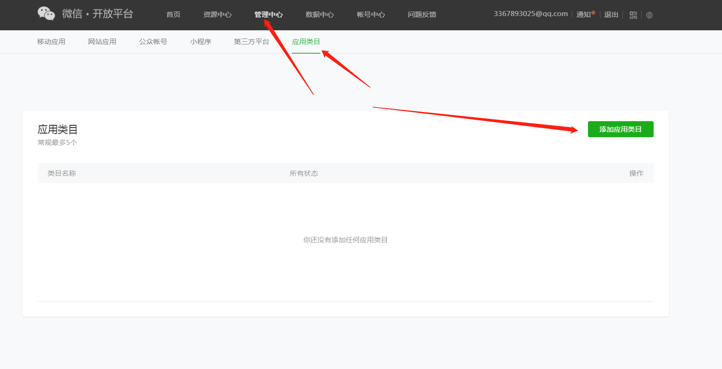Click the 所有状态 column header
This screenshot has height=369, width=722.
[x=303, y=173]
